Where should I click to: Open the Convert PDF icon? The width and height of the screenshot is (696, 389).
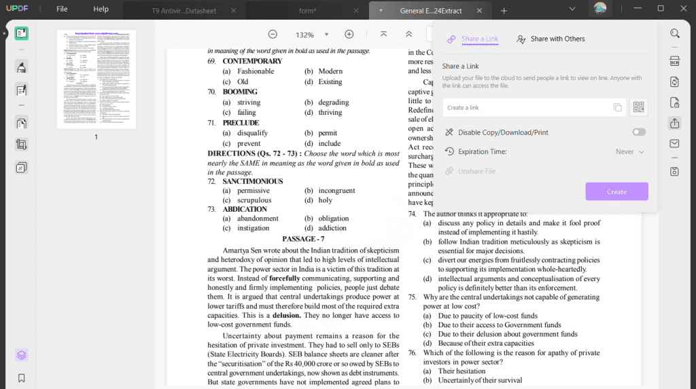click(675, 82)
